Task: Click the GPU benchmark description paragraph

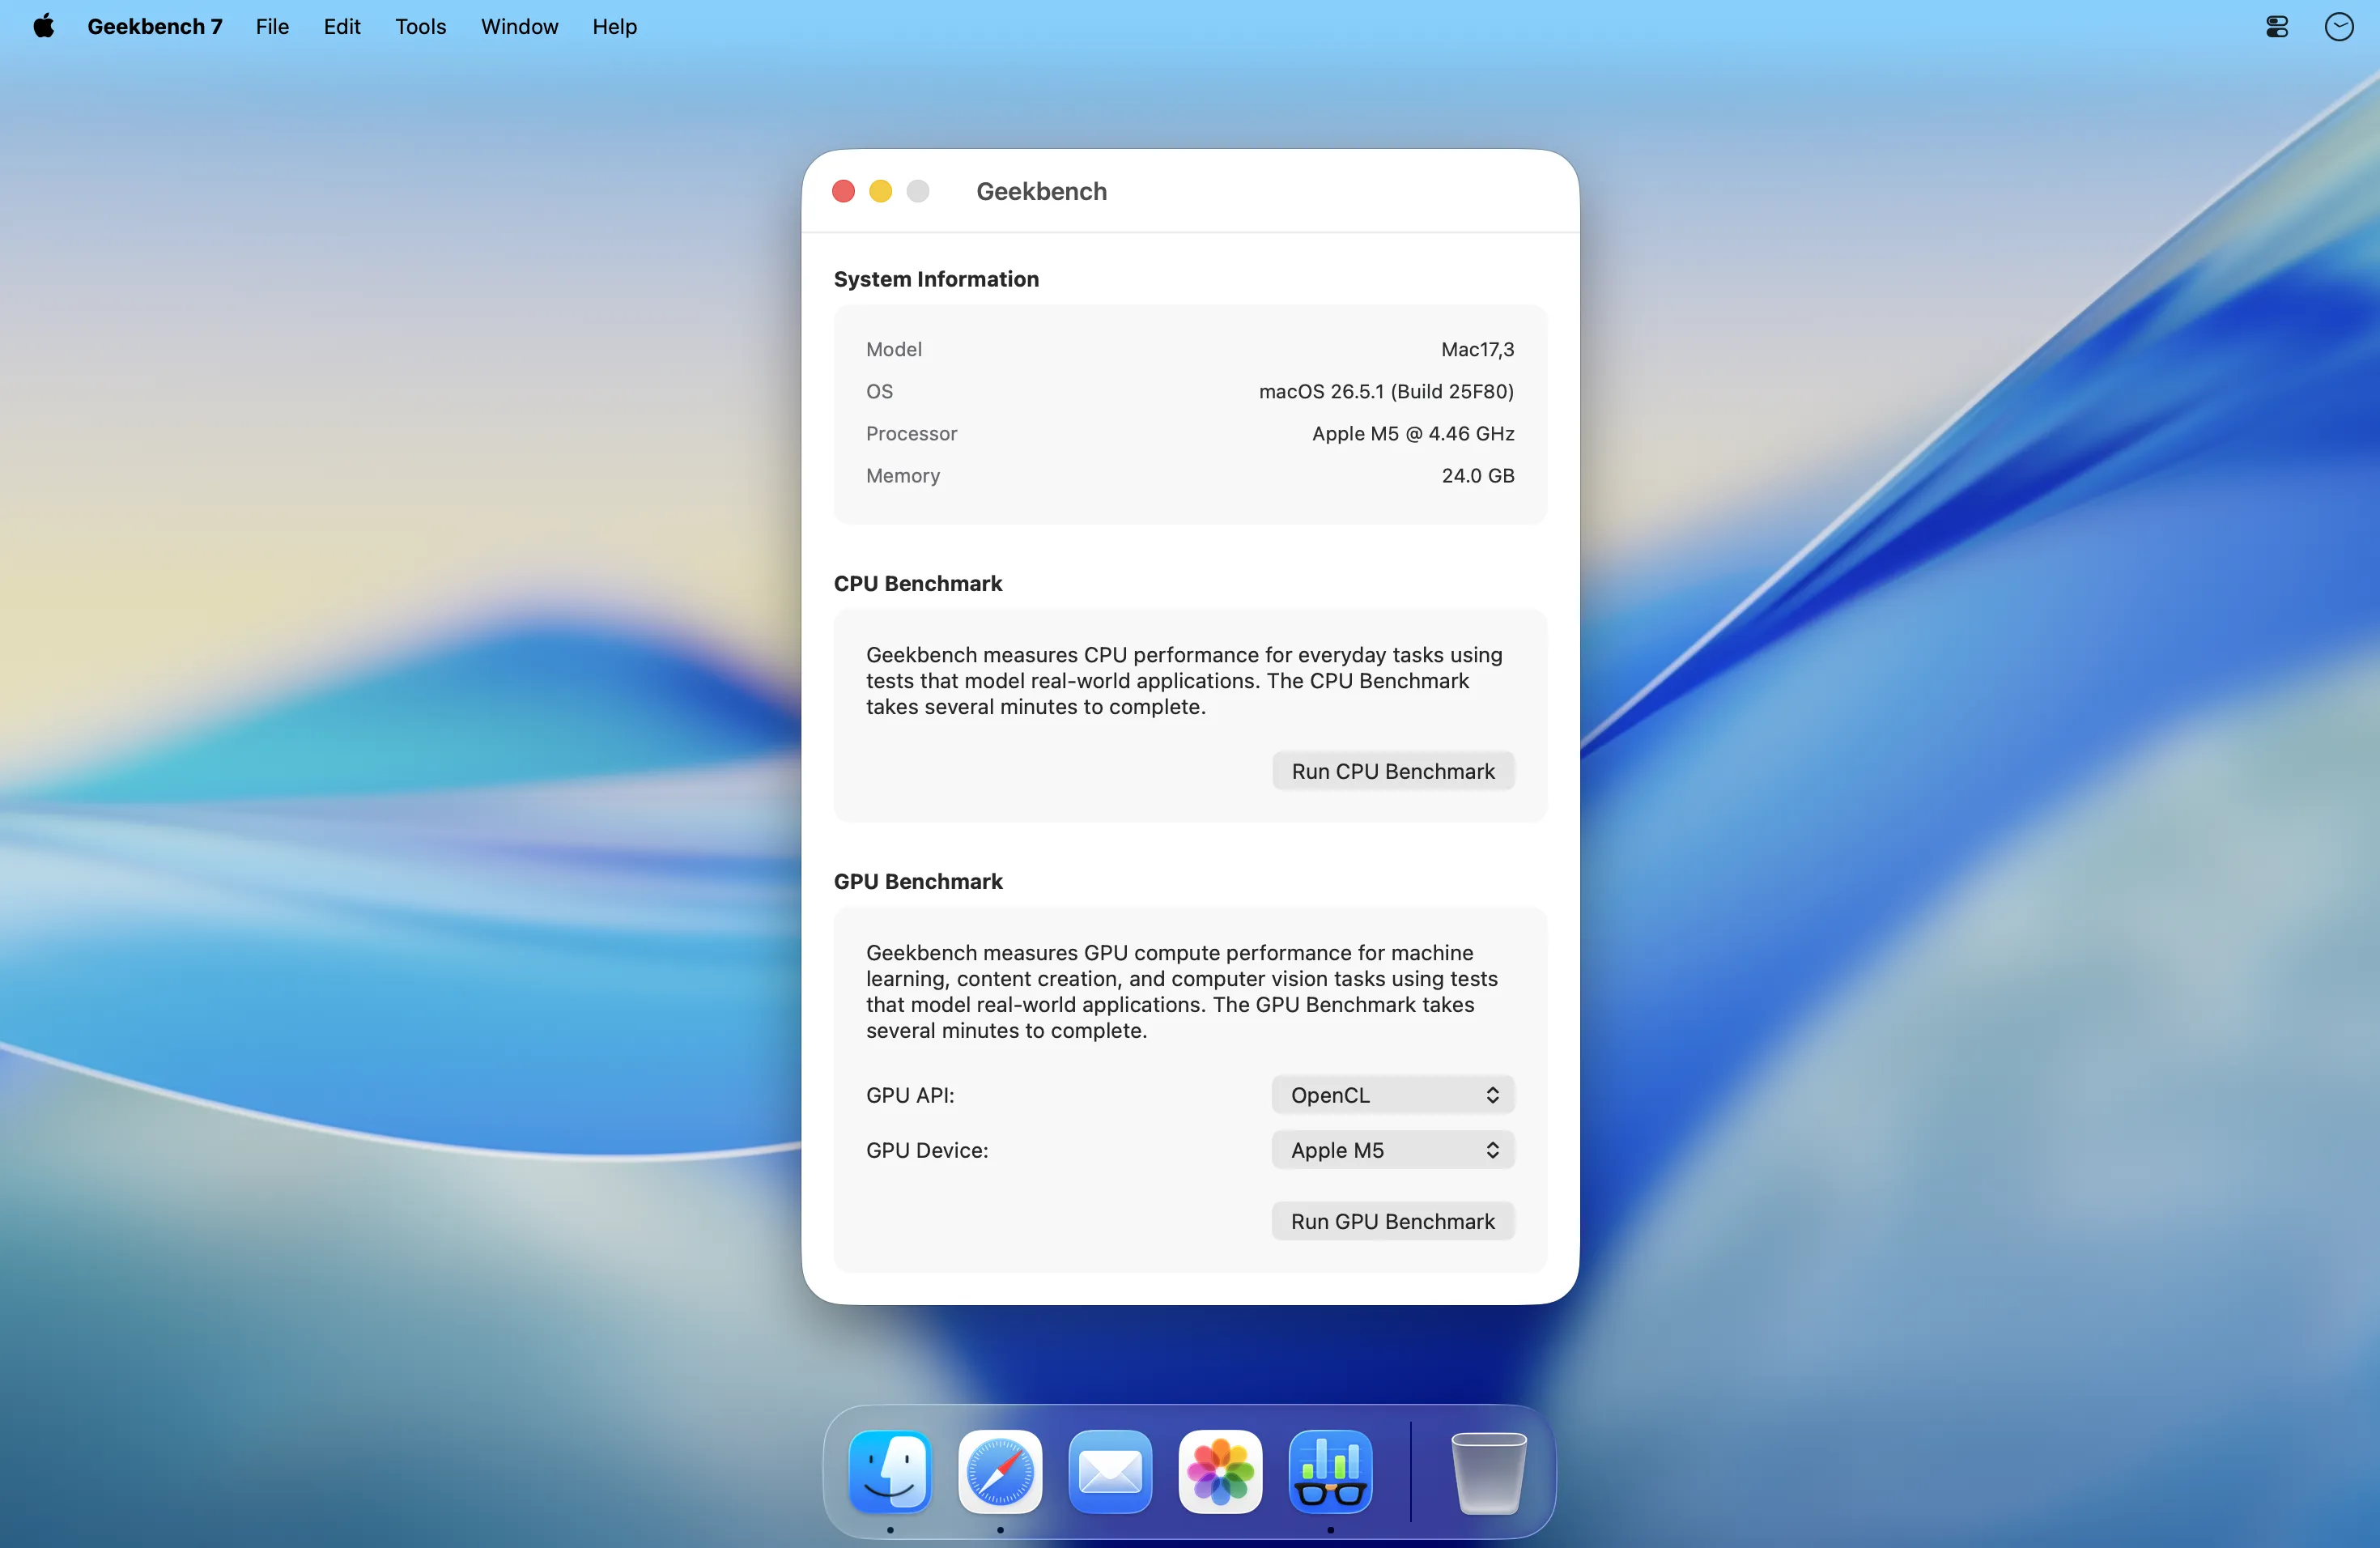Action: tap(1182, 991)
